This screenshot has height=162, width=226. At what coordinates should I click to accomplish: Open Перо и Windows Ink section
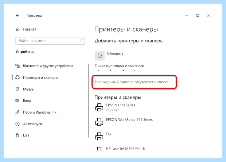40,112
